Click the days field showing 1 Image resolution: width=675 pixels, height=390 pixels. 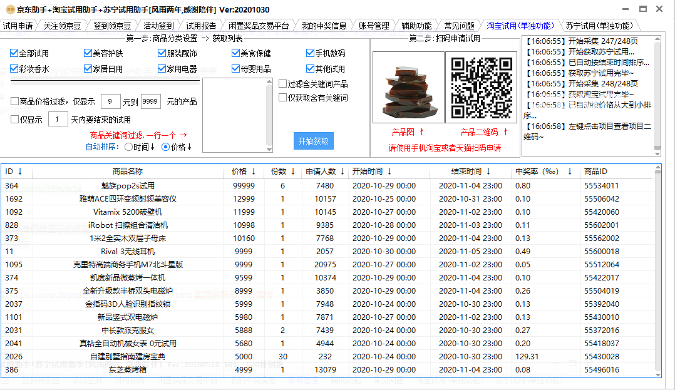(x=58, y=119)
